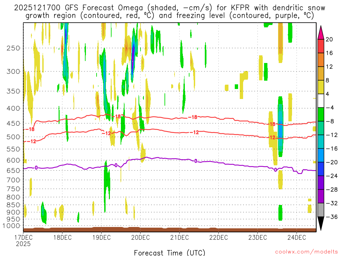Click the 700 pressure level label
This screenshot has height=256, width=341.
click(x=13, y=180)
